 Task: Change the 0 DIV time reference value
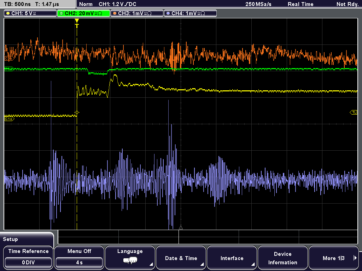28,263
